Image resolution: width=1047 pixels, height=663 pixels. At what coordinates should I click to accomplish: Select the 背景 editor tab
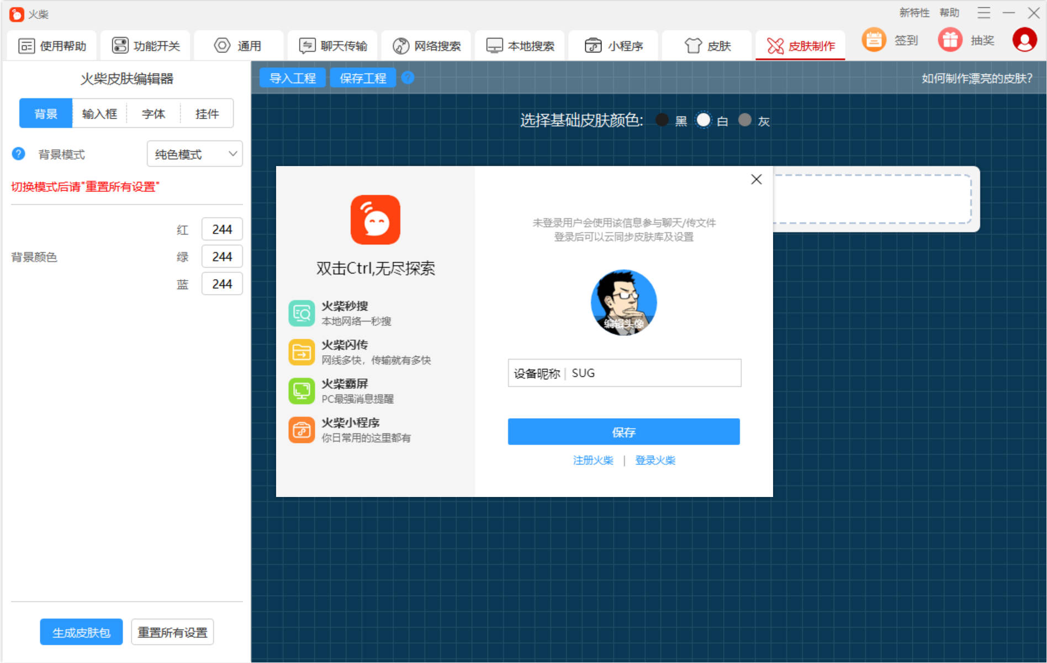pos(46,114)
